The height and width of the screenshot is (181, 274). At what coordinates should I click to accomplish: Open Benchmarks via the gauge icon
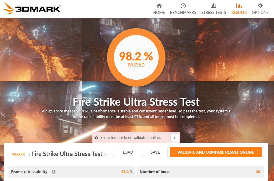(183, 6)
